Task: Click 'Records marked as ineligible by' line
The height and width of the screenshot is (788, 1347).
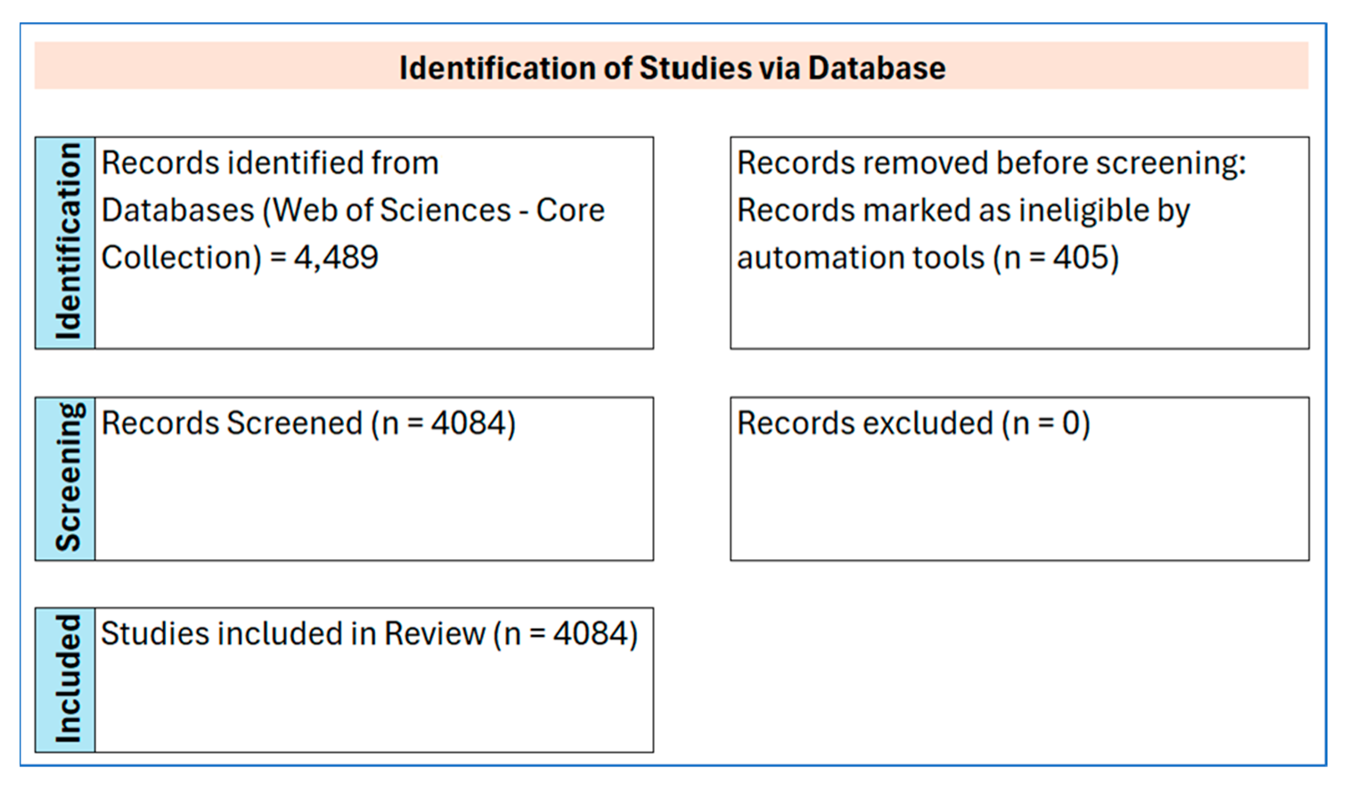Action: [963, 210]
